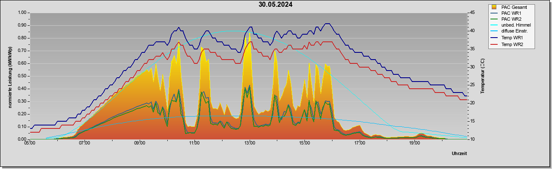Click the 05:00 time axis label

(x=29, y=144)
